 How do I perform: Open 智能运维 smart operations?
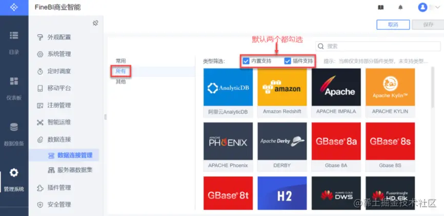(59, 122)
